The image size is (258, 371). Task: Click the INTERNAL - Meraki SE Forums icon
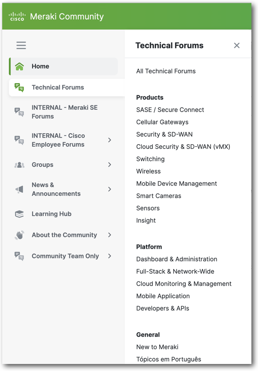(x=19, y=112)
